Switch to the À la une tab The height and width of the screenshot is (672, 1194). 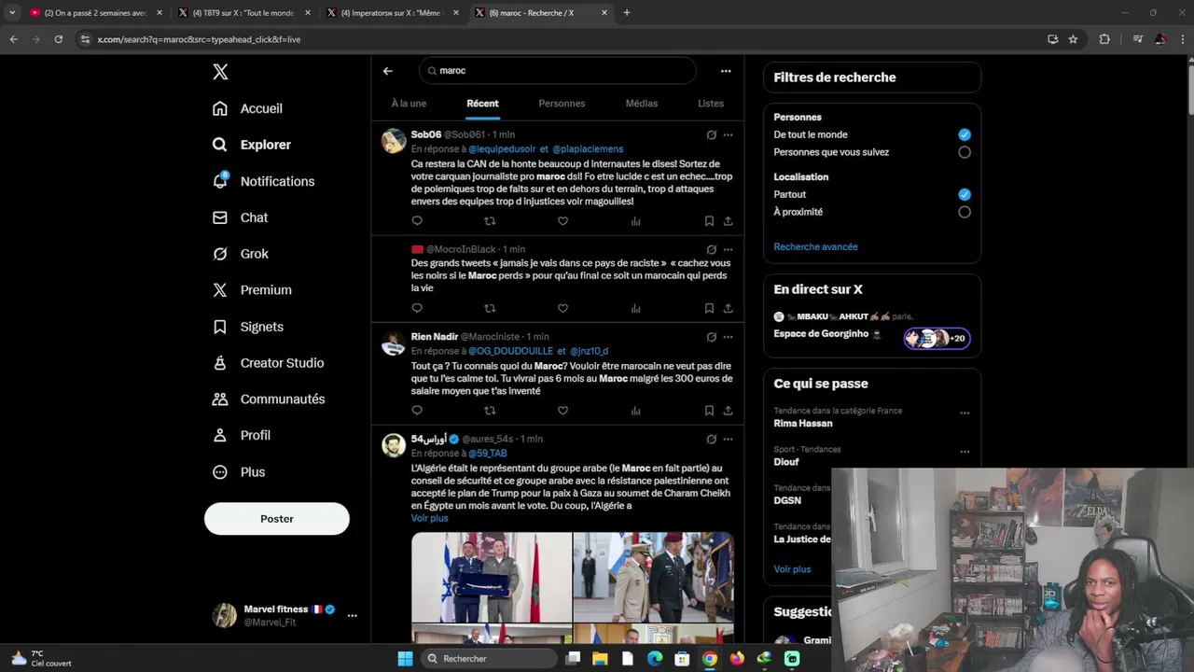409,104
